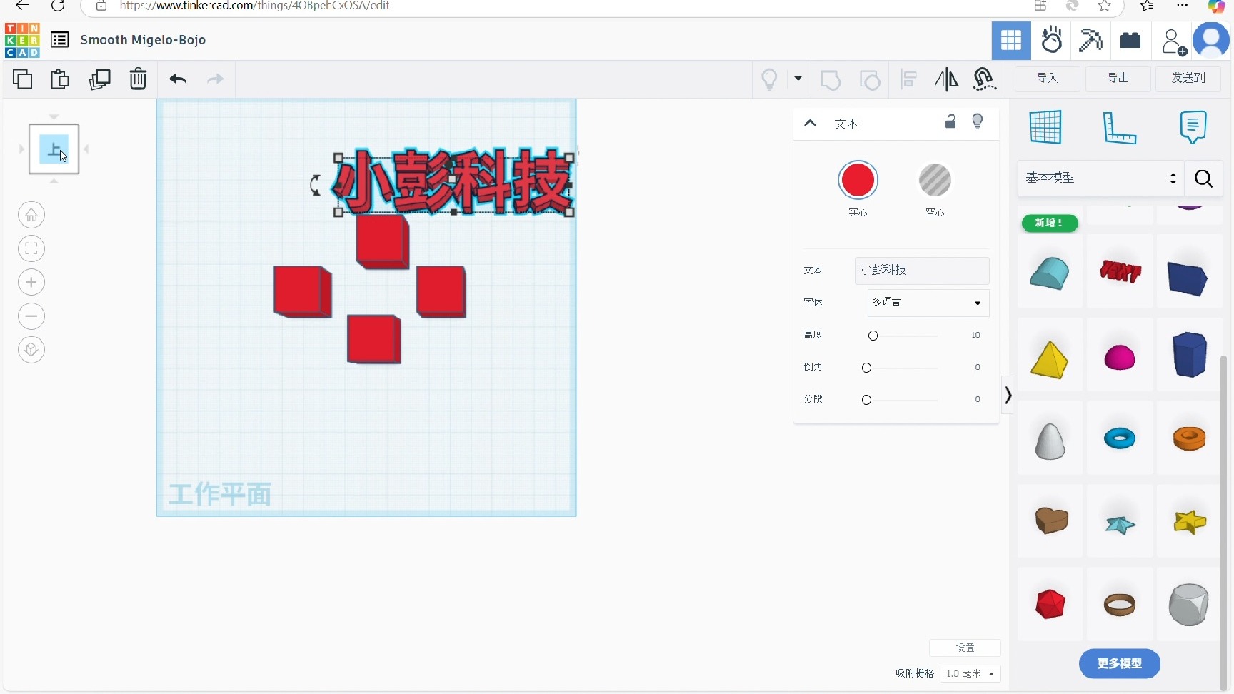Select 空心 to make the shape a hole
Viewport: 1234px width, 694px height.
click(x=935, y=180)
